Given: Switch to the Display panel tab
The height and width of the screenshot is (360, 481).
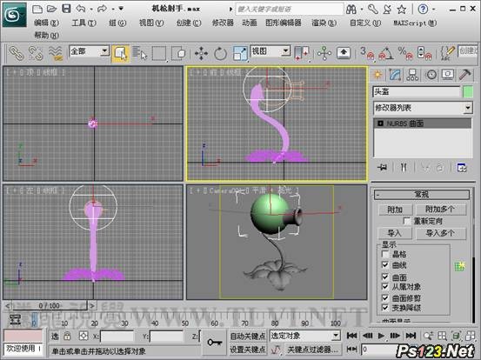Looking at the screenshot, I should click(448, 75).
